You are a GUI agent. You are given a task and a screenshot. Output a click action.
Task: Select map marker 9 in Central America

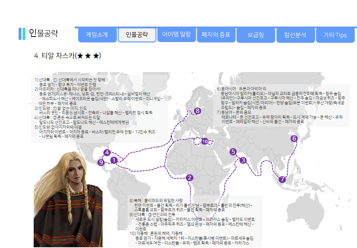(101, 163)
